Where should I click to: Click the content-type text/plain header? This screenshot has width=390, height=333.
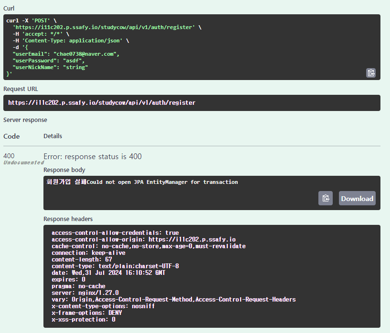(115, 266)
